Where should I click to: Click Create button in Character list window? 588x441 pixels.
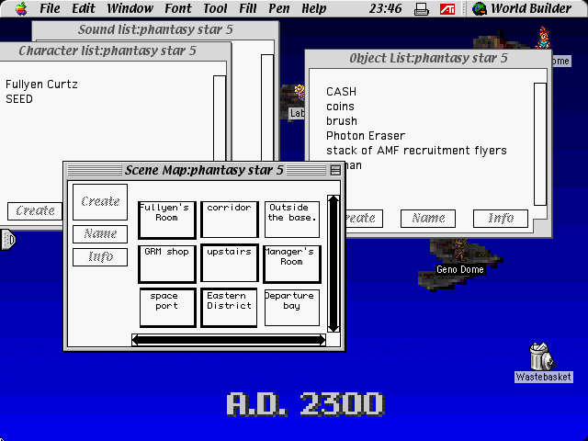(35, 210)
